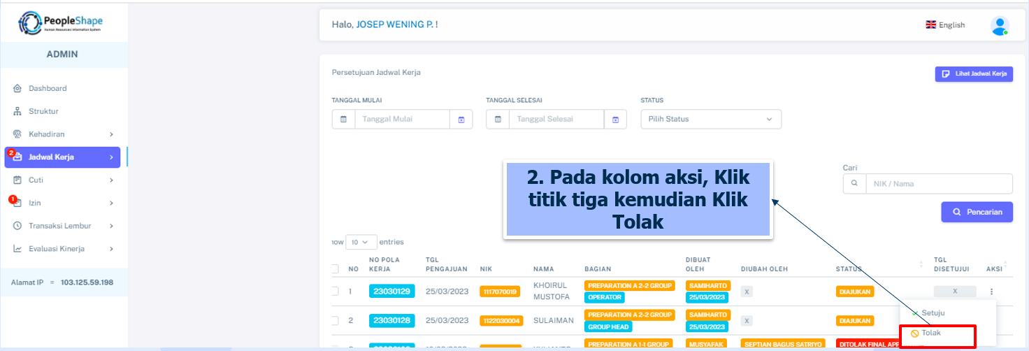Screen dimensions: 1029x351
Task: Click the Lihat Jadwal Kerja button
Action: click(974, 74)
